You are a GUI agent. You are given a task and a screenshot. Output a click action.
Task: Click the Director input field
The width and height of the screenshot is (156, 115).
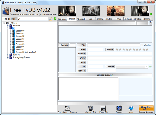[x=120, y=54]
